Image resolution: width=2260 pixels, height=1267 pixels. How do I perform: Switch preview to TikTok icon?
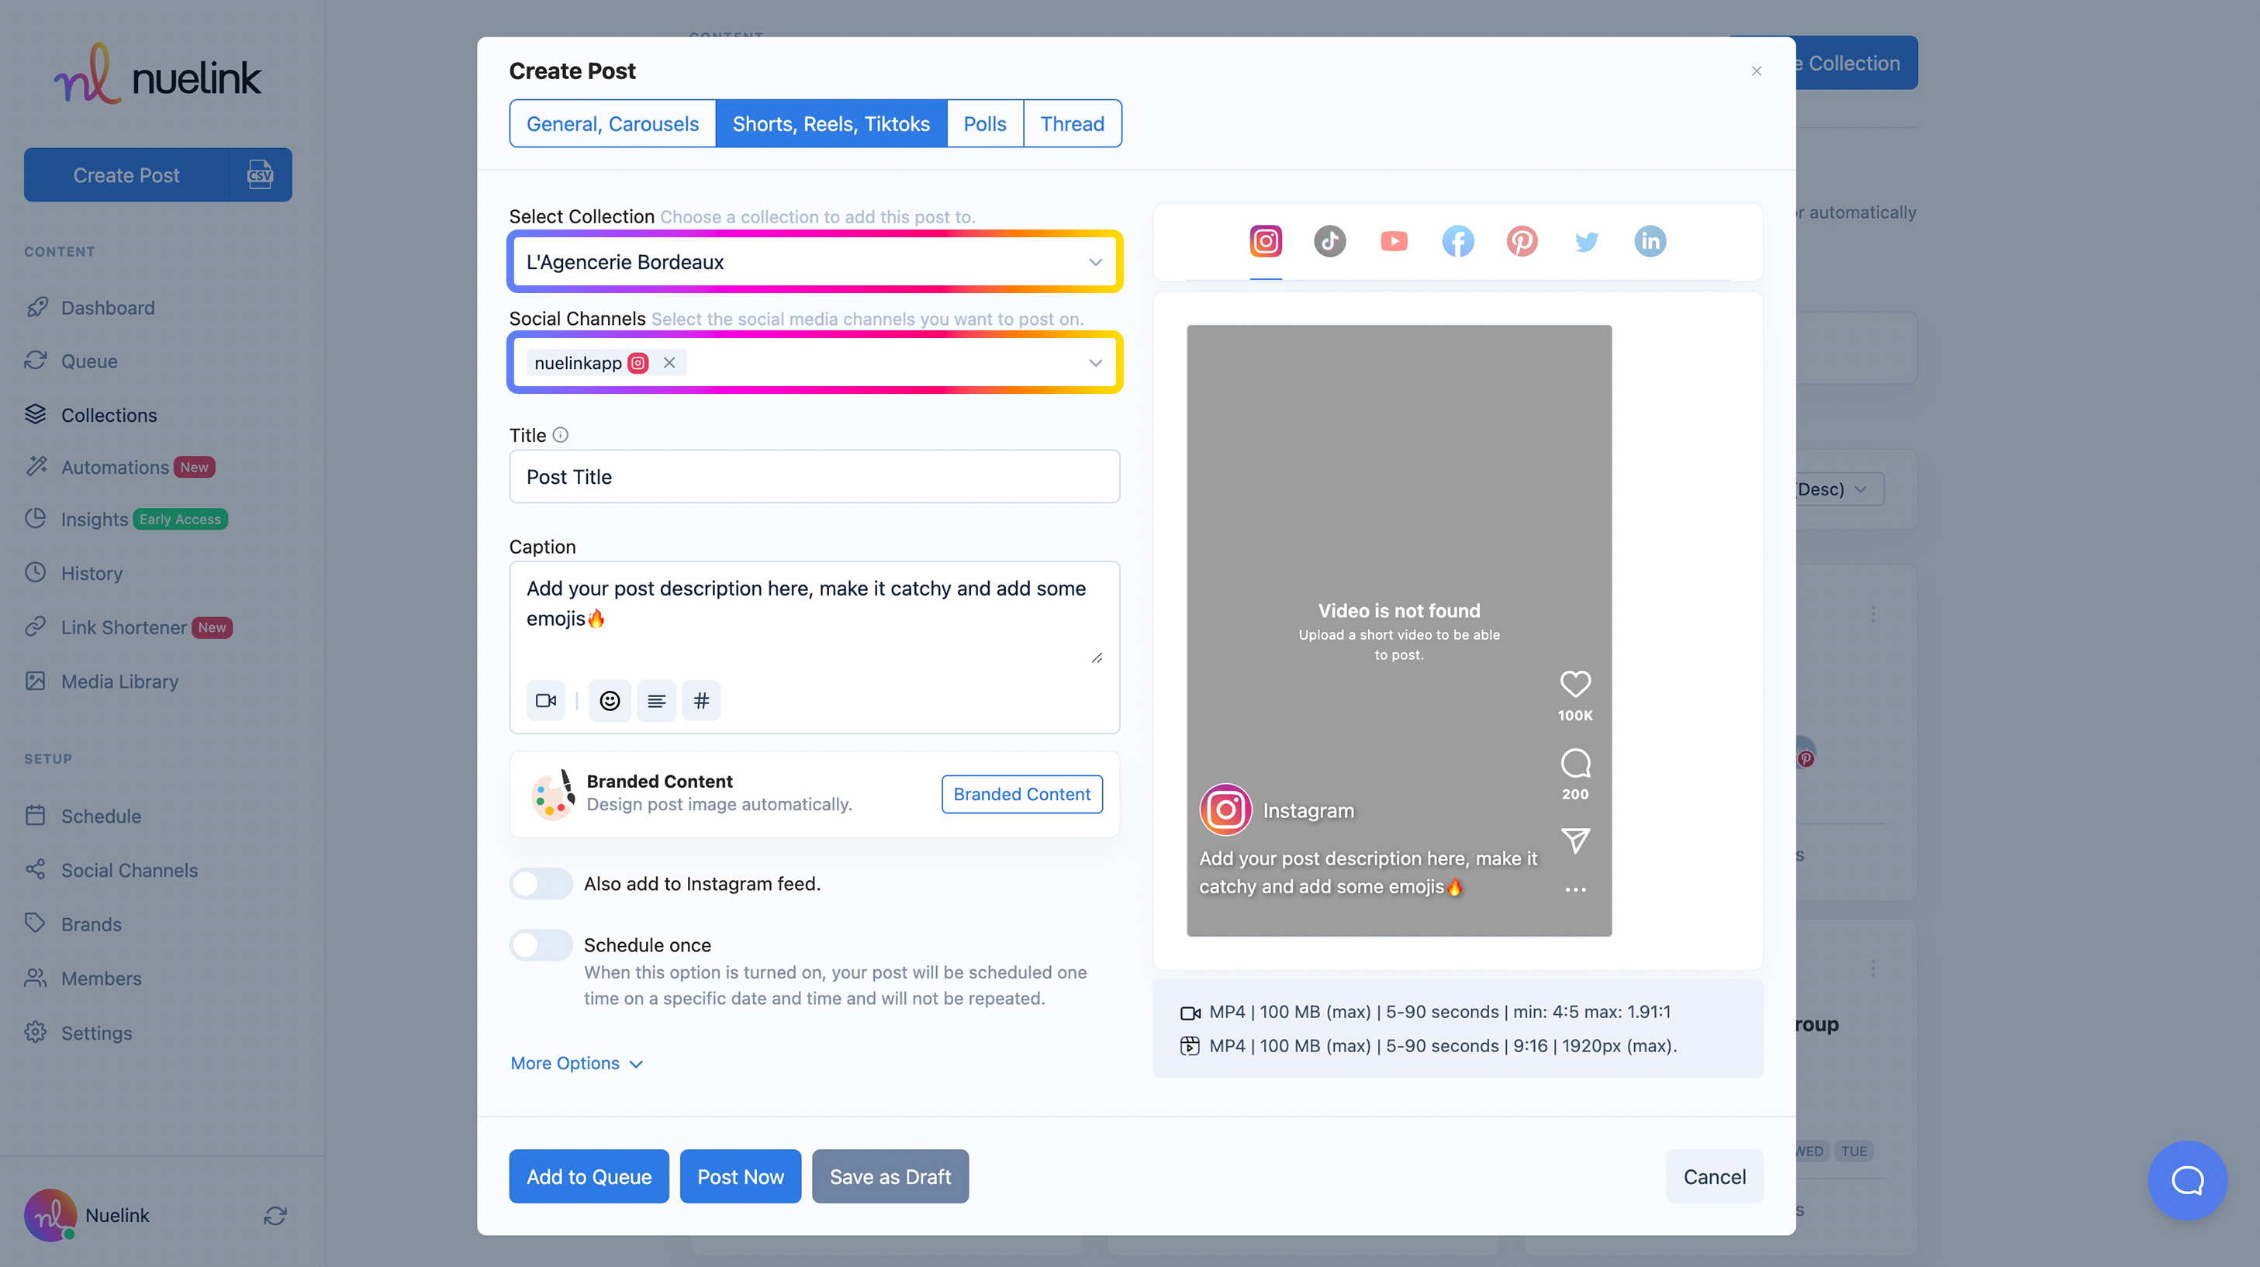(x=1329, y=241)
